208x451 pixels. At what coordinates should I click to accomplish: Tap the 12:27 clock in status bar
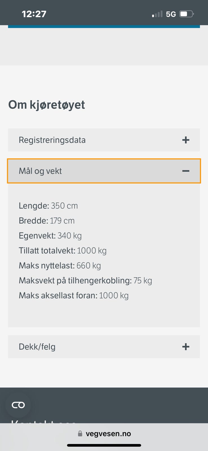pos(34,14)
